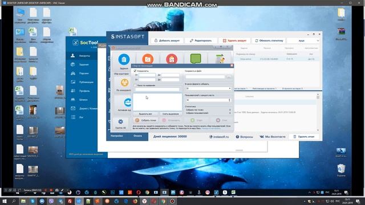Image resolution: width=365 pixels, height=205 pixels.
Task: Open the account dropdown in Instasoft toolbar
Action: (303, 40)
